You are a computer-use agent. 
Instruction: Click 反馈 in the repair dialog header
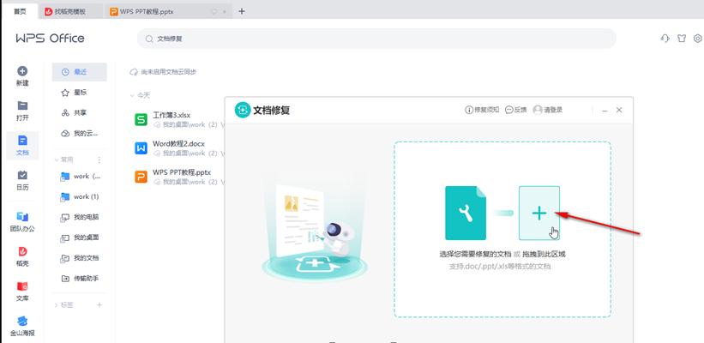pyautogui.click(x=516, y=110)
